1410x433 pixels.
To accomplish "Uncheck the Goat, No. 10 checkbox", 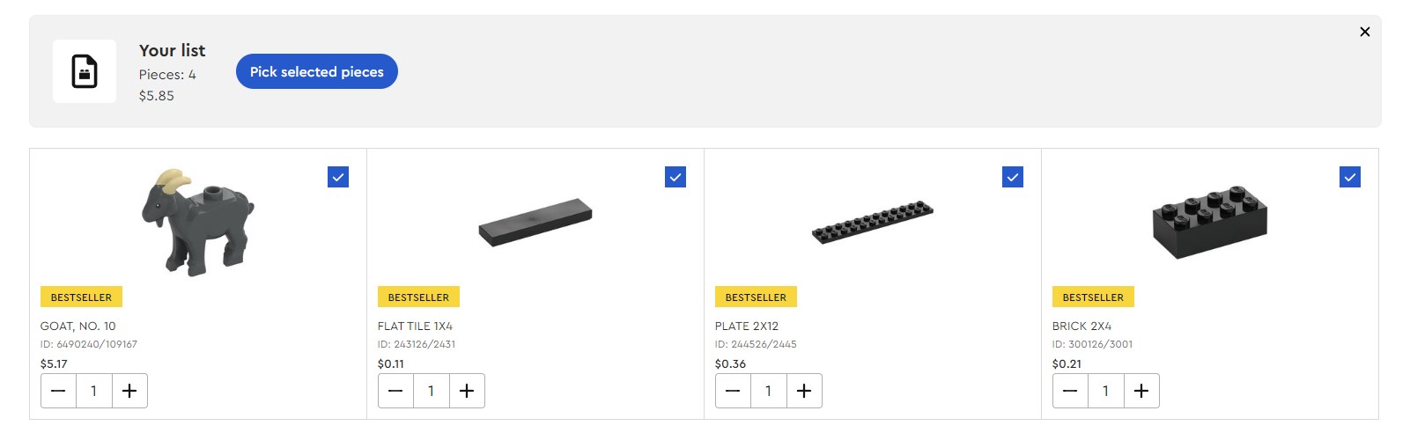I will 338,177.
